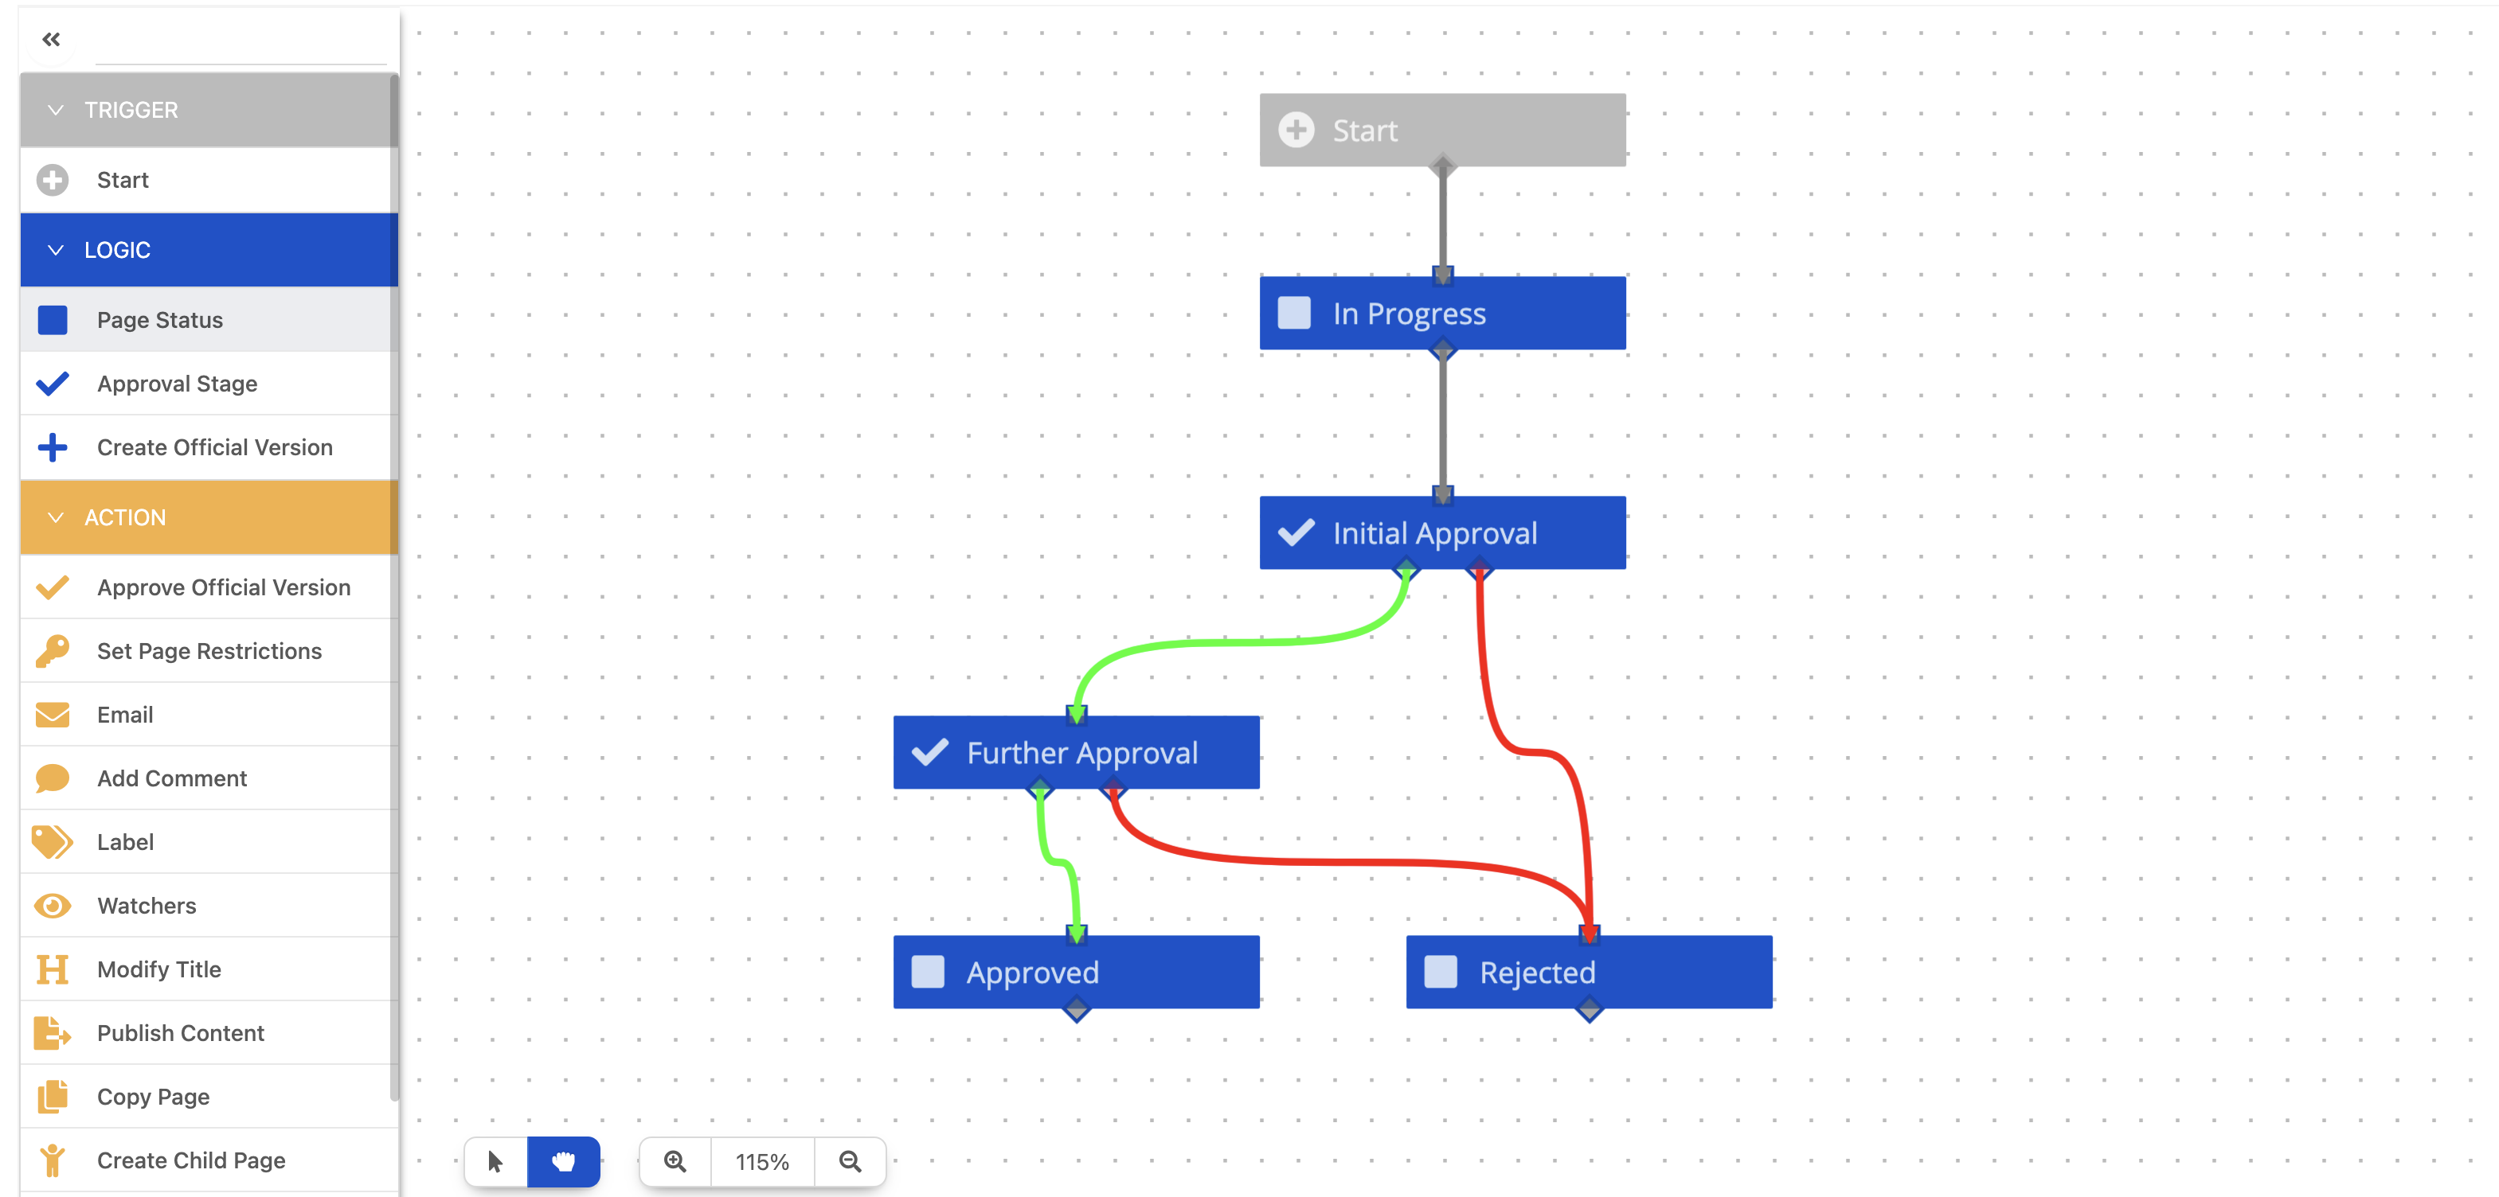Image resolution: width=2499 pixels, height=1197 pixels.
Task: Click the zoom in magnifier
Action: coord(675,1161)
